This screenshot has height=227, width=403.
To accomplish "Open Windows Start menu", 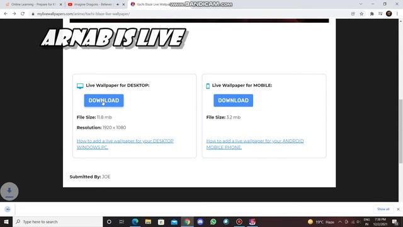I will click(x=6, y=221).
